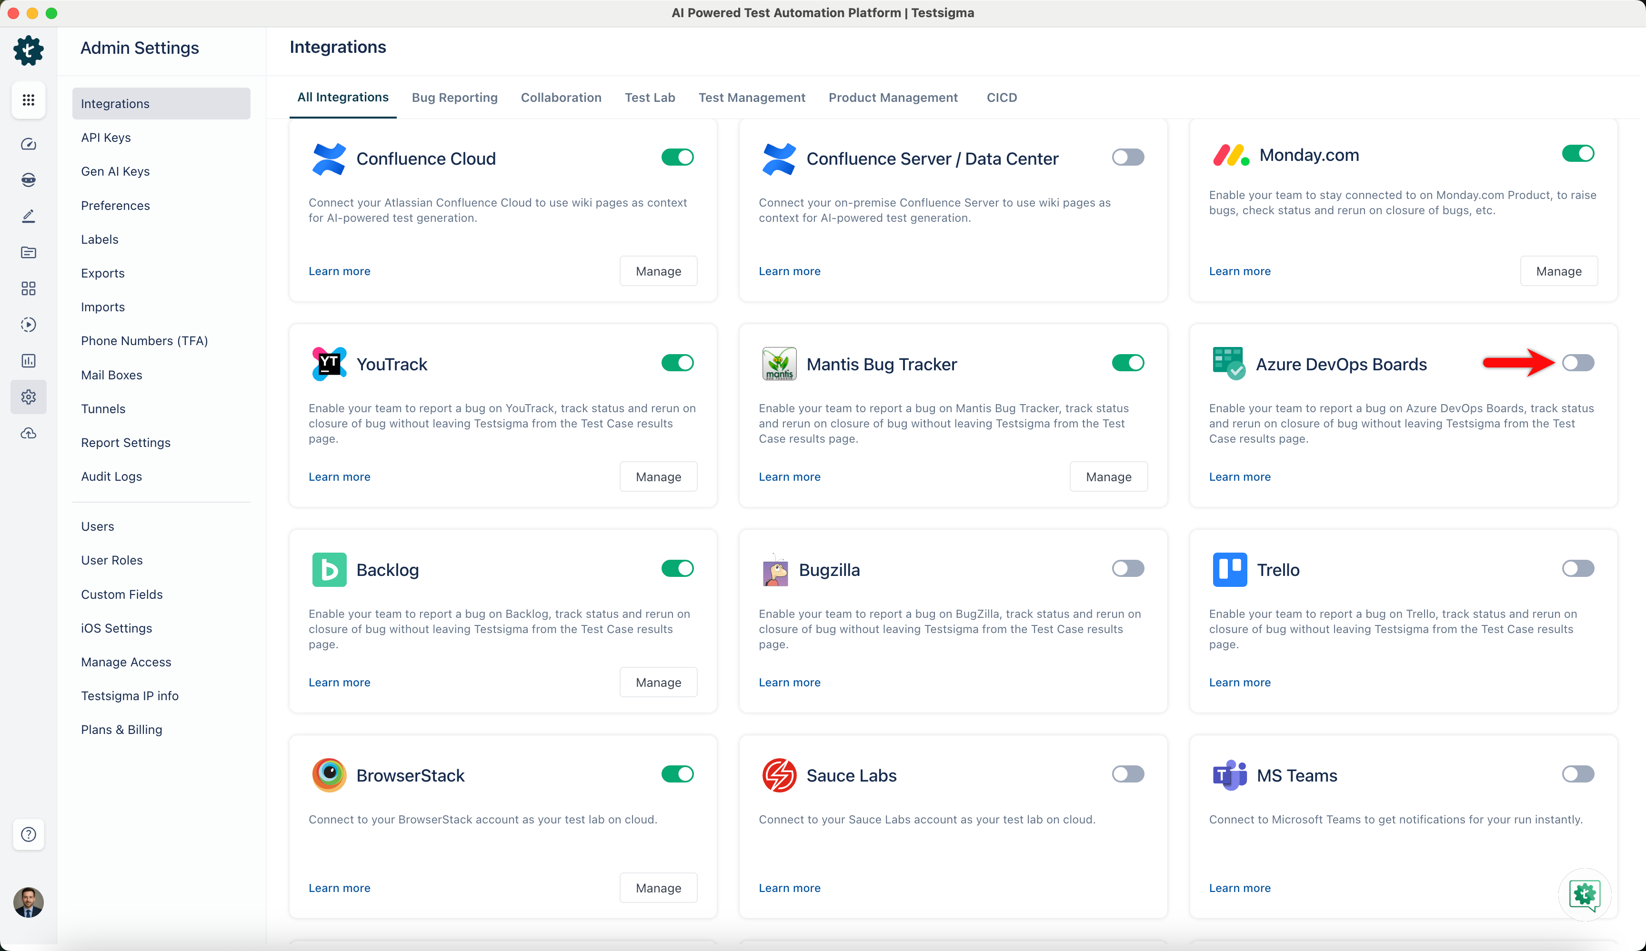Screen dimensions: 1646x951
Task: Turn off the Monday.com toggle
Action: 1577,153
